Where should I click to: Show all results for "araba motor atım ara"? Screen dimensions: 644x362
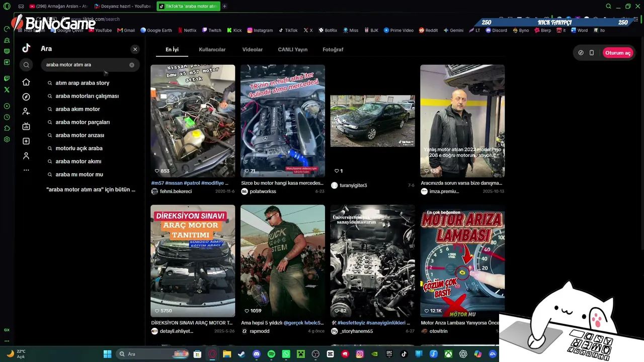click(91, 190)
